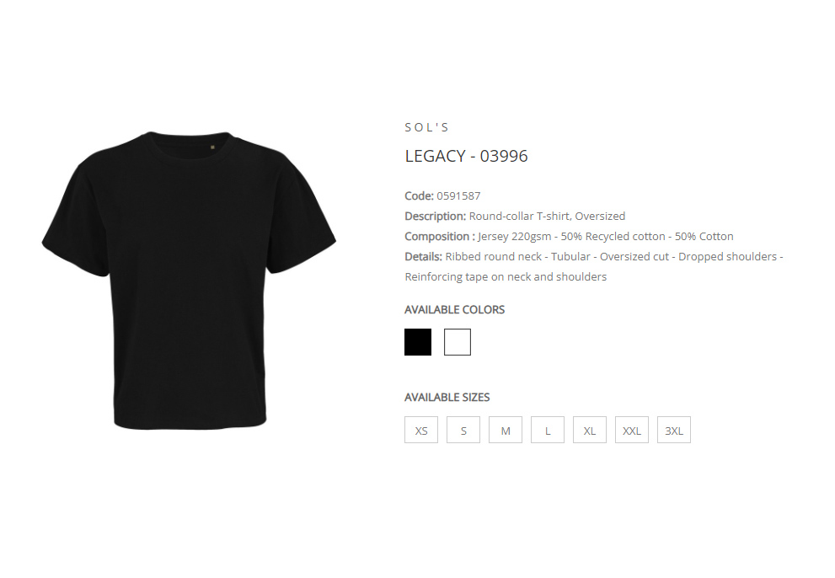This screenshot has height=578, width=835.
Task: Pick the M size option
Action: [x=506, y=430]
